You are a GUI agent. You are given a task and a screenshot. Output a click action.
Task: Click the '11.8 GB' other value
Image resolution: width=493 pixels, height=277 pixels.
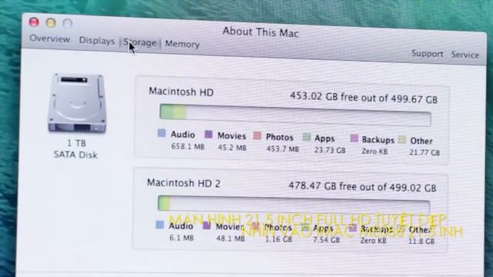[x=421, y=241]
